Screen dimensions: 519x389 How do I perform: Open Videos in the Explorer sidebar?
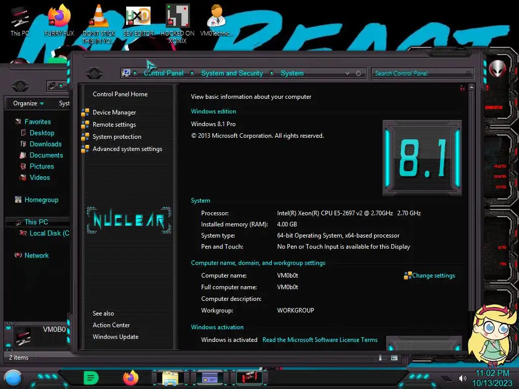(40, 177)
